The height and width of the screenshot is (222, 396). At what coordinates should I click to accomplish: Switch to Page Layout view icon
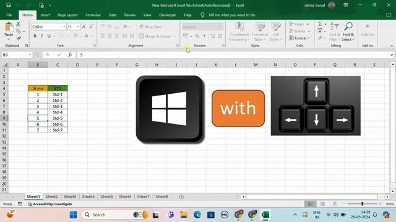click(322, 204)
